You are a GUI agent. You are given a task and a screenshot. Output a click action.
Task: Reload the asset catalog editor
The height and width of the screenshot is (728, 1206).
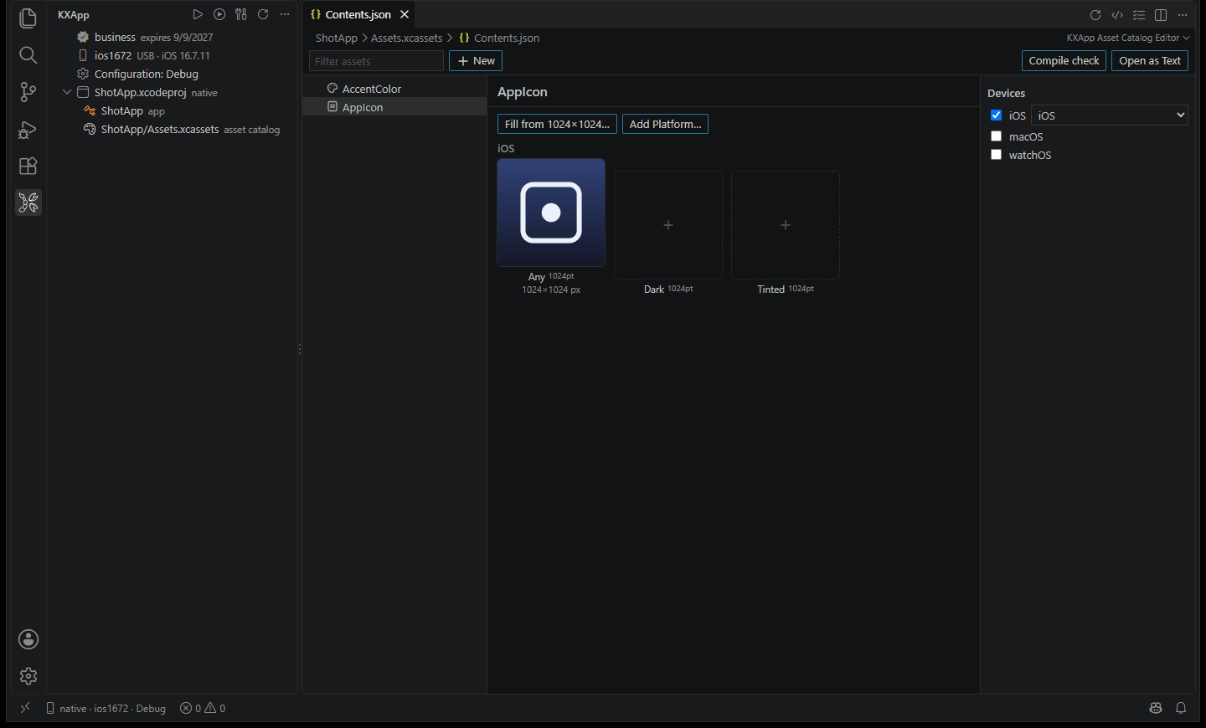pos(1095,15)
